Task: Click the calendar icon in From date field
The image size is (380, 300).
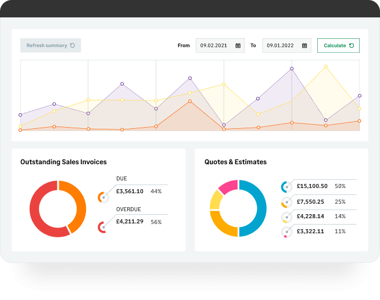Action: pos(238,45)
